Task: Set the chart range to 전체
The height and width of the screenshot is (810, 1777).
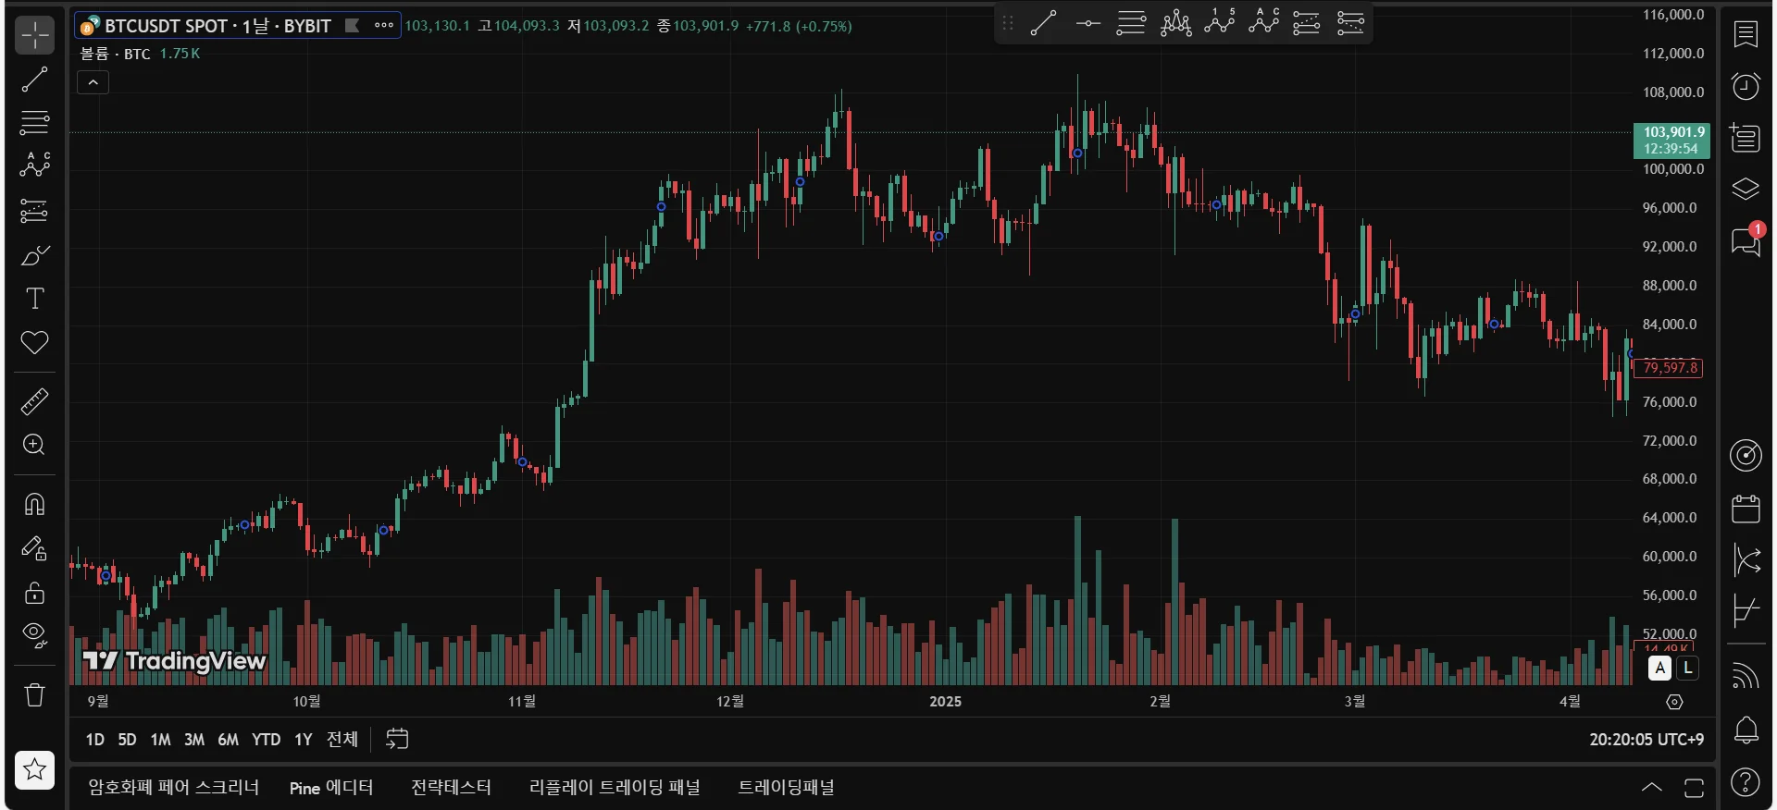Action: [x=342, y=740]
